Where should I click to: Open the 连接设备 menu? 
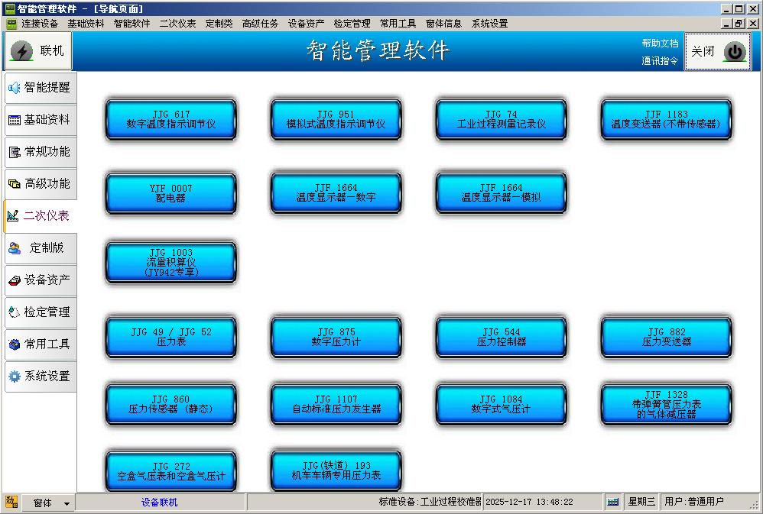[x=39, y=24]
